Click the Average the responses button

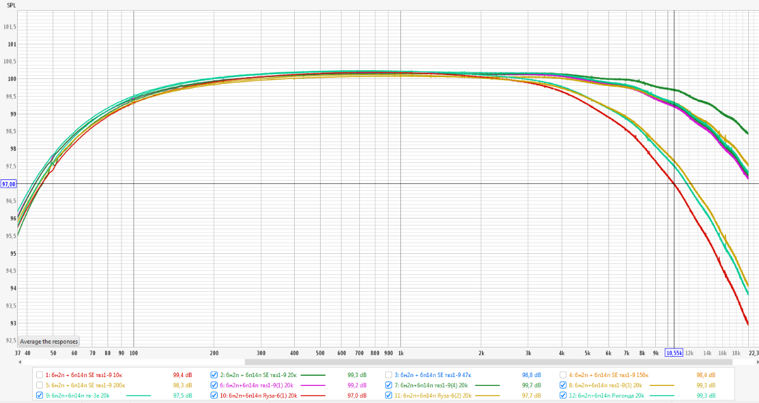click(x=49, y=341)
